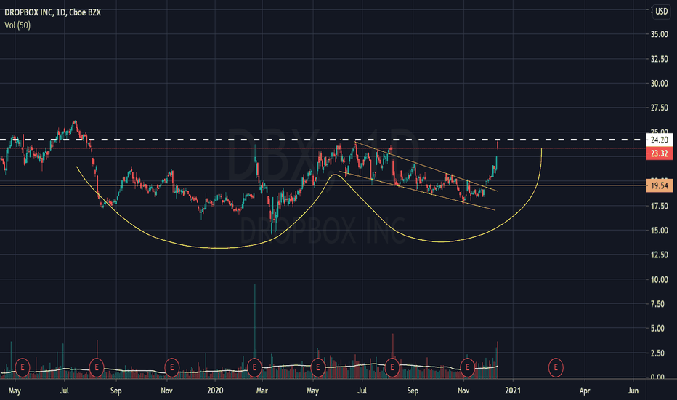
Task: Click the 7.50 price axis label
Action: 659,305
